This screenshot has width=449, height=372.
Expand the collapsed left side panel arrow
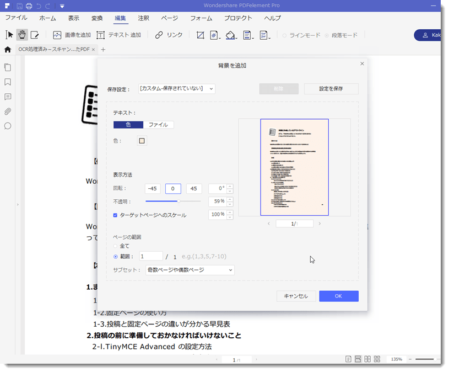click(18, 205)
